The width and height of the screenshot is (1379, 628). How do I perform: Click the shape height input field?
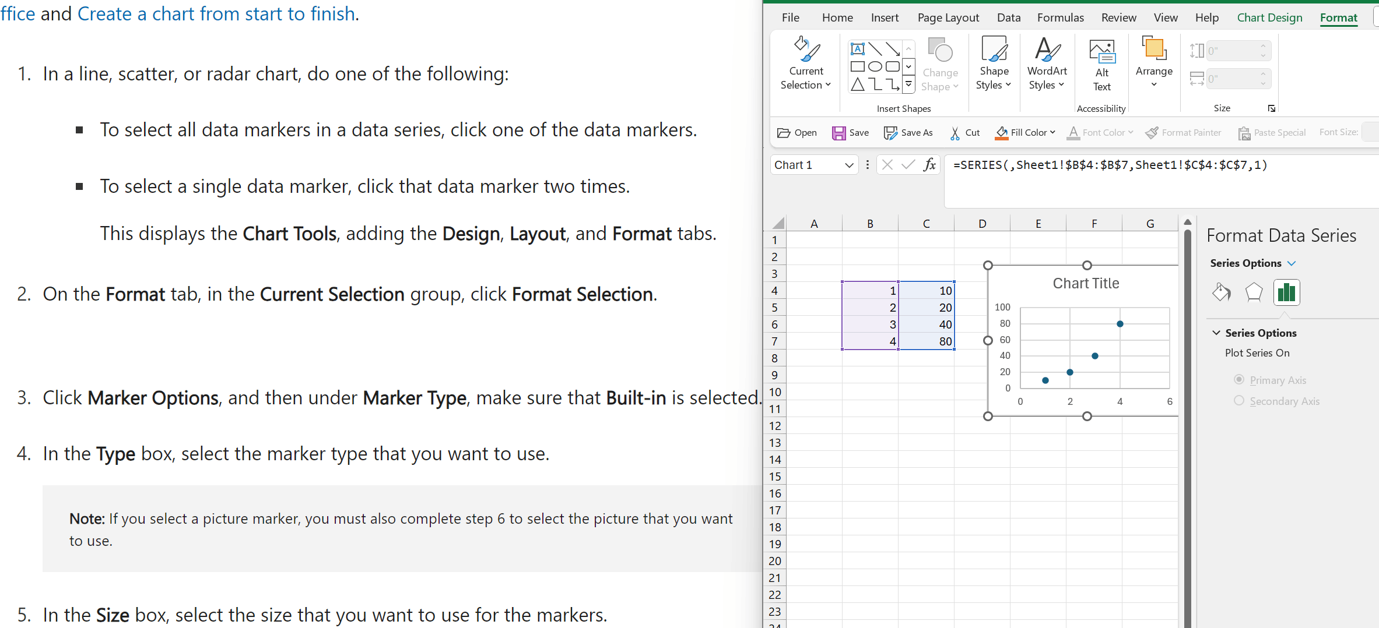(1232, 51)
